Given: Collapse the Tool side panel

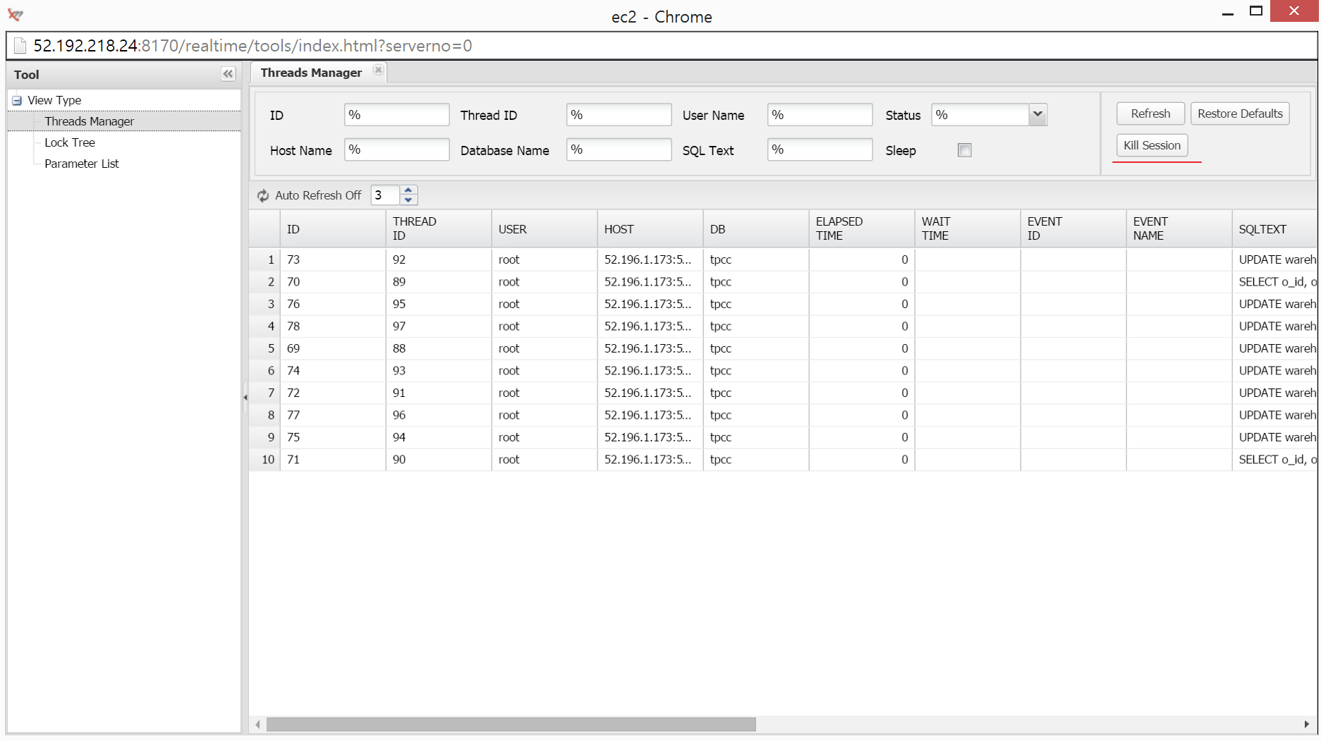Looking at the screenshot, I should pyautogui.click(x=228, y=74).
